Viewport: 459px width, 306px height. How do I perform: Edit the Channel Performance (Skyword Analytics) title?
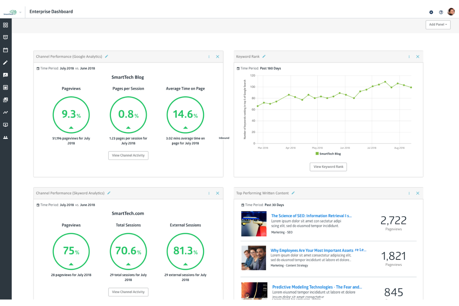[x=109, y=193]
